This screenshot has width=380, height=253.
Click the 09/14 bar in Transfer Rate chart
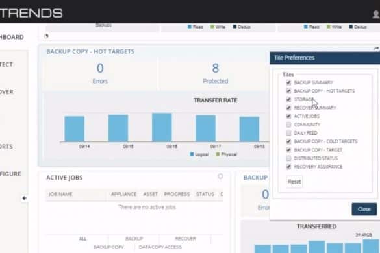75,129
